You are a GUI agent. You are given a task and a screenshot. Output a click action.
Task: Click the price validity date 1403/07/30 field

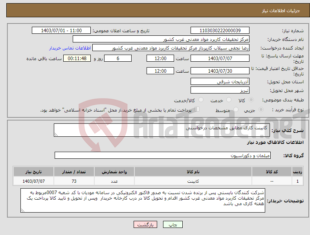(220, 71)
